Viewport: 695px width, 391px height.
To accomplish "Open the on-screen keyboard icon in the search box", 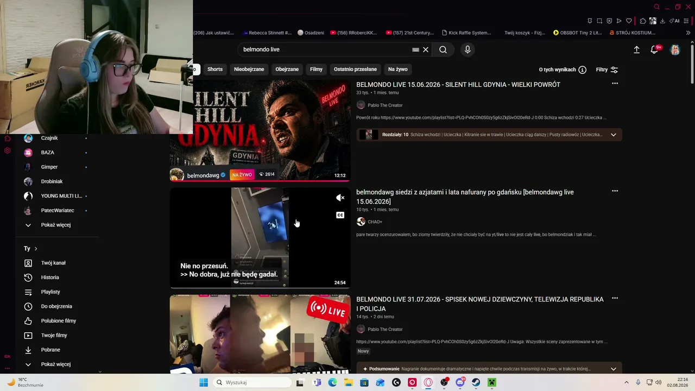I will coord(415,49).
